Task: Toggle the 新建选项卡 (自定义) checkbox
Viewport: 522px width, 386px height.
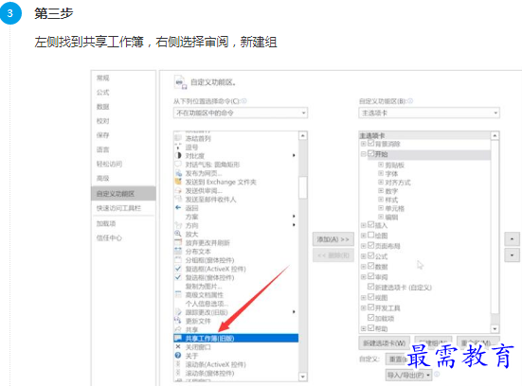Action: (x=370, y=287)
